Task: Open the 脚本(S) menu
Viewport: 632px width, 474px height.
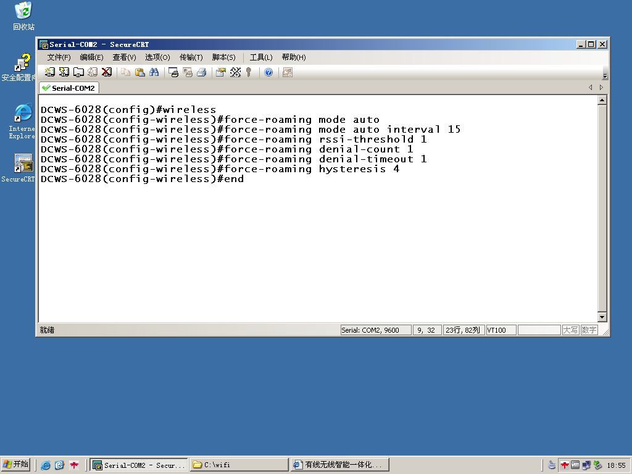Action: click(x=223, y=57)
